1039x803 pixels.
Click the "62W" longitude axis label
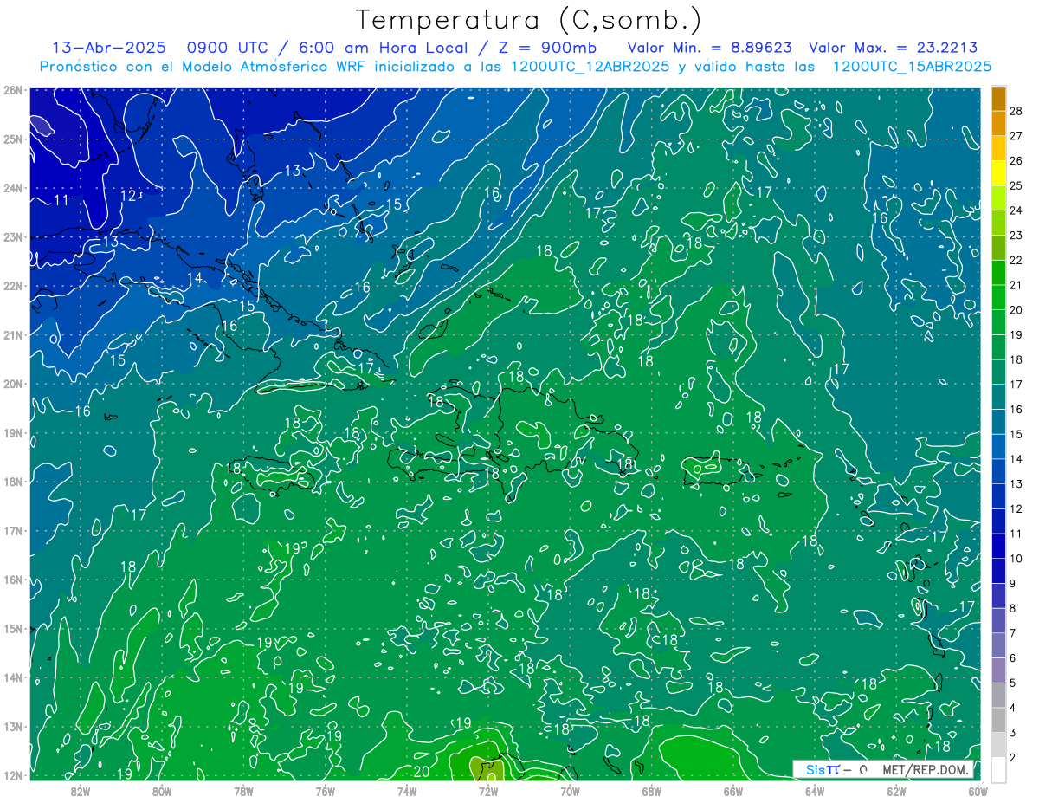click(x=896, y=791)
